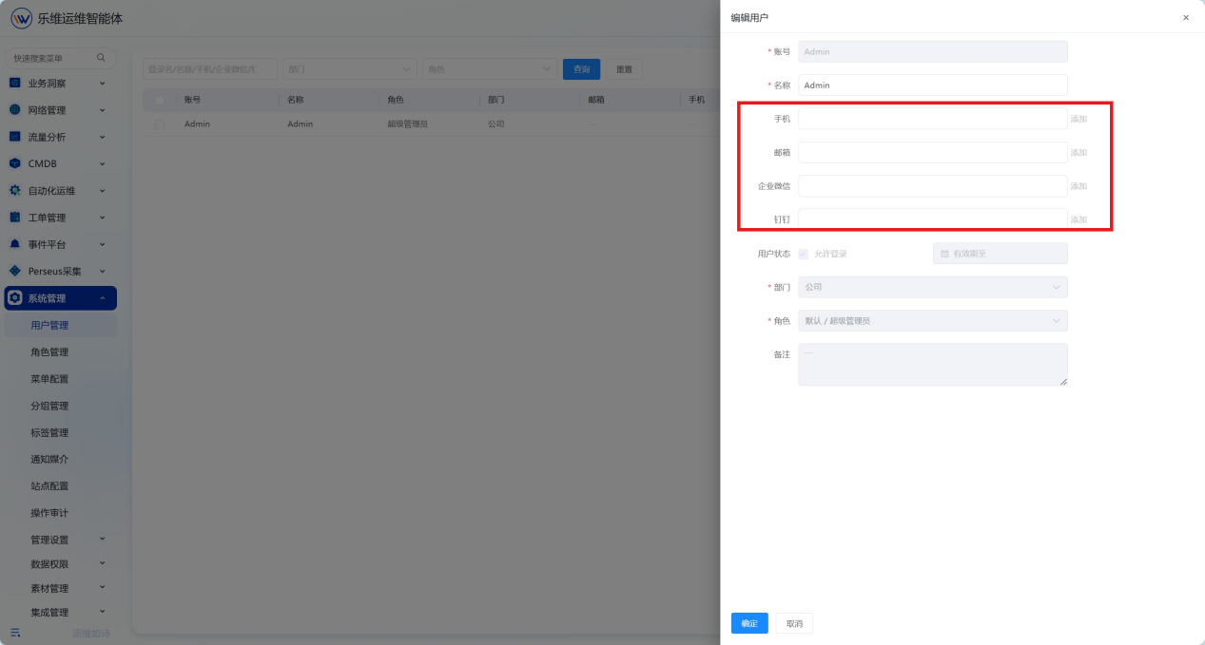The image size is (1205, 645).
Task: Expand the 素材管理 submenu chevron
Action: [x=103, y=587]
